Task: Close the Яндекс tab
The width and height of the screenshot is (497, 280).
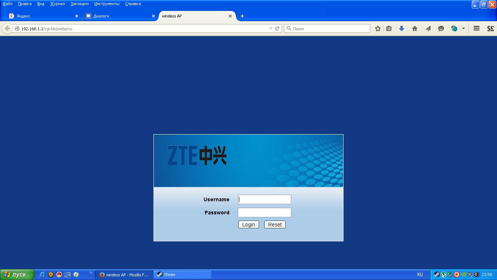Action: pyautogui.click(x=77, y=16)
